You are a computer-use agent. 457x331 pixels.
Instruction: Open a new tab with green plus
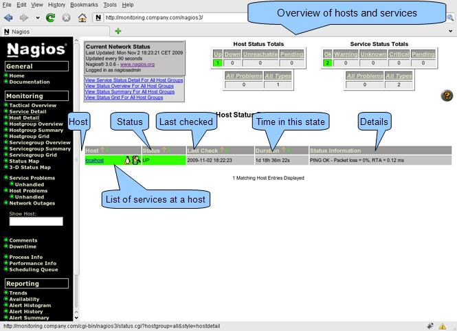pyautogui.click(x=118, y=31)
